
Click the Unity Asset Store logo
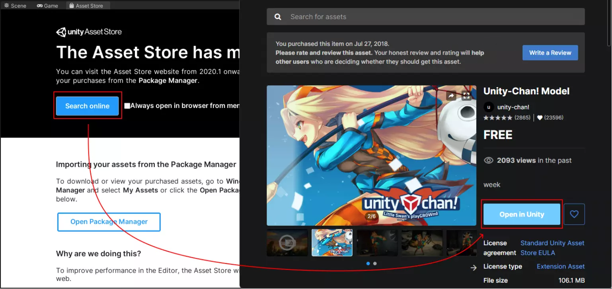(x=89, y=32)
